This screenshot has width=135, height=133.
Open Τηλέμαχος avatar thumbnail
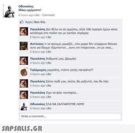coord(24,72)
